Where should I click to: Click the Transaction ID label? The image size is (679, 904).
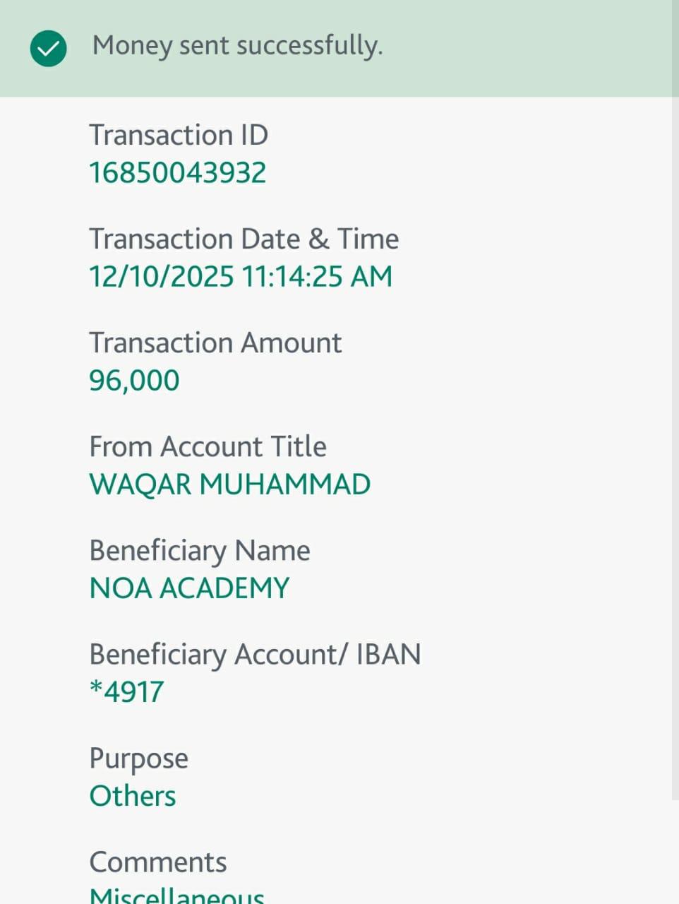pos(179,135)
